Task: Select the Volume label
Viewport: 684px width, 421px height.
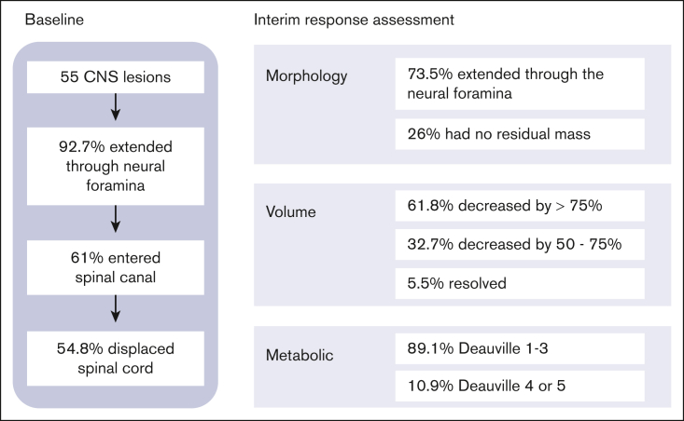Action: pyautogui.click(x=290, y=211)
